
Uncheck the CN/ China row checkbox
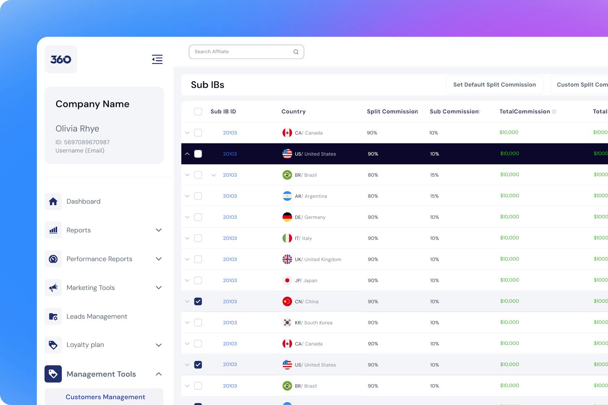(x=198, y=301)
